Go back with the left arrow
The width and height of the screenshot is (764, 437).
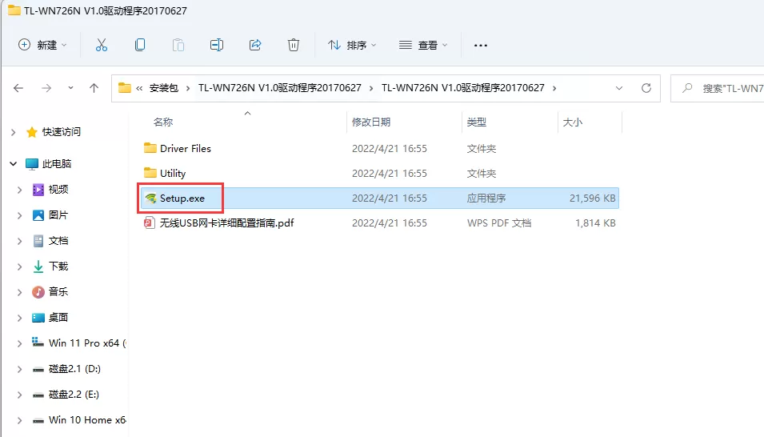pos(18,88)
